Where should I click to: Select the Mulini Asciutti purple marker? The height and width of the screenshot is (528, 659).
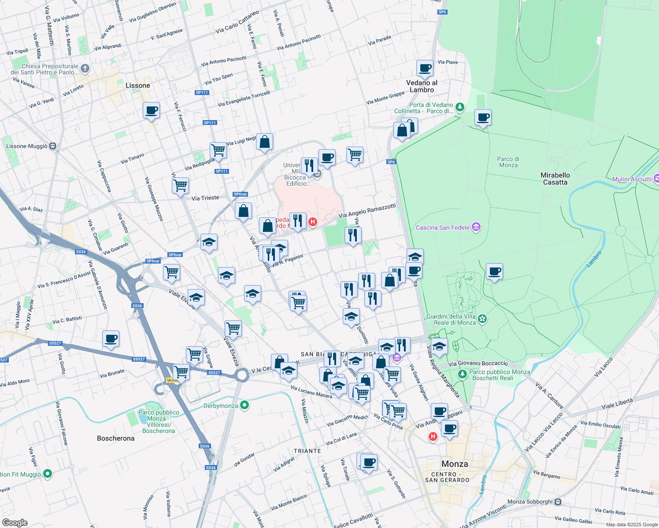pos(656,179)
